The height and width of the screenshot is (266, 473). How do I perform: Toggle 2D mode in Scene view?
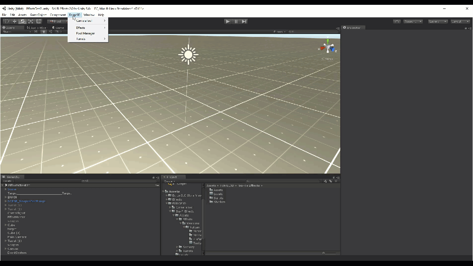36,32
